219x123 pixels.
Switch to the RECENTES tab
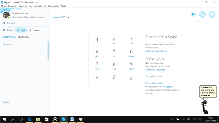[x=24, y=37]
